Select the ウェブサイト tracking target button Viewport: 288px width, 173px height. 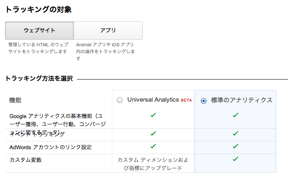coord(39,30)
